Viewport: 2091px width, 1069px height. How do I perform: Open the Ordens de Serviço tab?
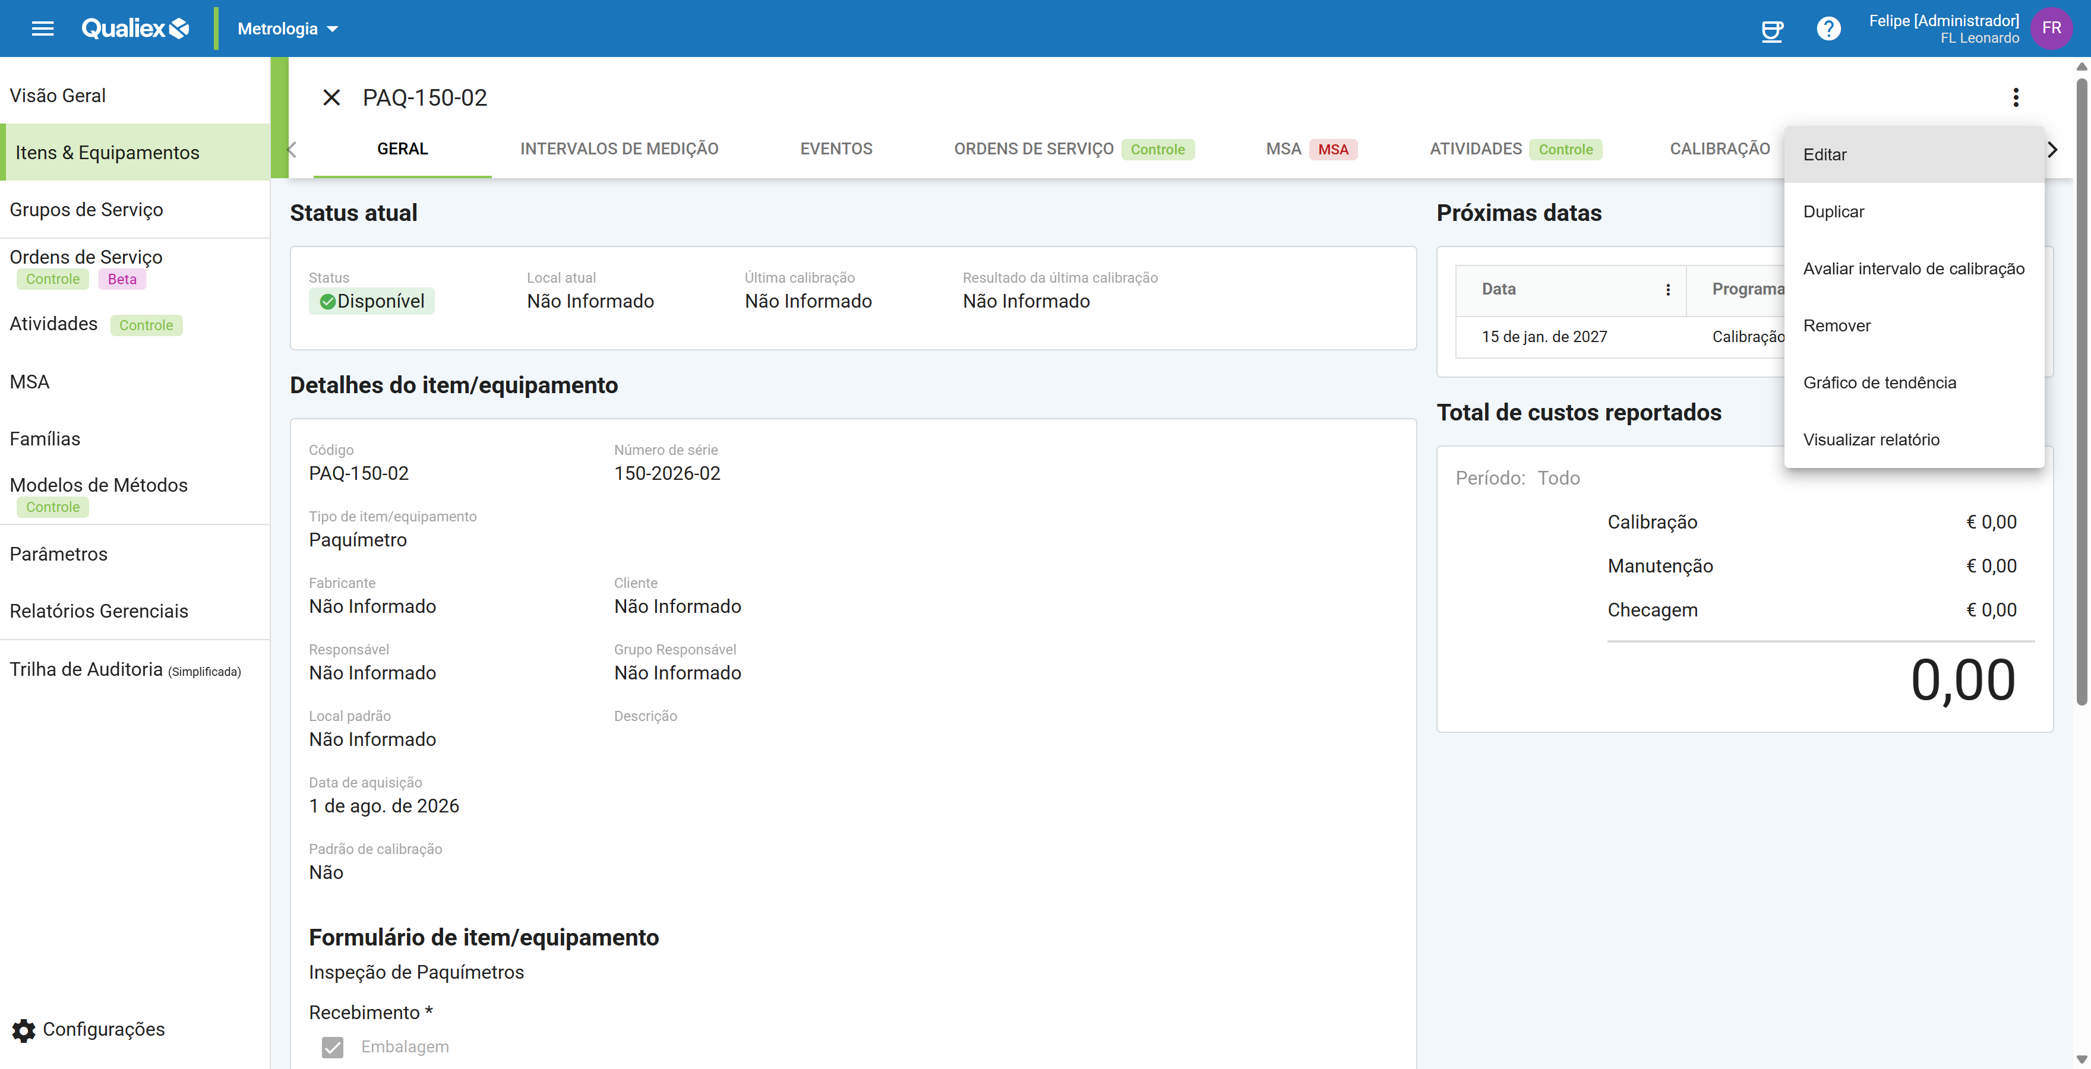pos(1073,148)
